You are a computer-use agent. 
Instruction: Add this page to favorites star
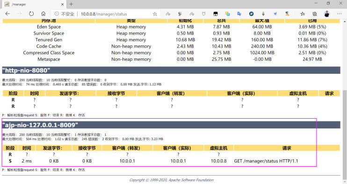click(155, 14)
